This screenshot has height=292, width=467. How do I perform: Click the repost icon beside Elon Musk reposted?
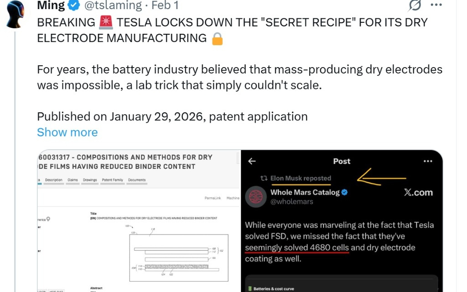264,178
